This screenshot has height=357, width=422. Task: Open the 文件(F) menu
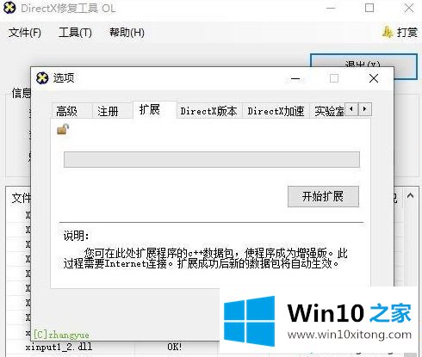25,33
